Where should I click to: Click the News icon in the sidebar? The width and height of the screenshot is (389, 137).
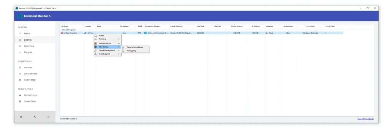pos(20,33)
